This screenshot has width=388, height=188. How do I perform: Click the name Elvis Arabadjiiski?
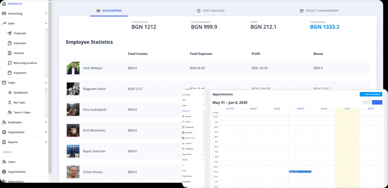(95, 110)
